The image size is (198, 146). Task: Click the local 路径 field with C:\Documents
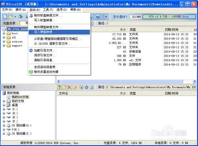tap(151, 87)
